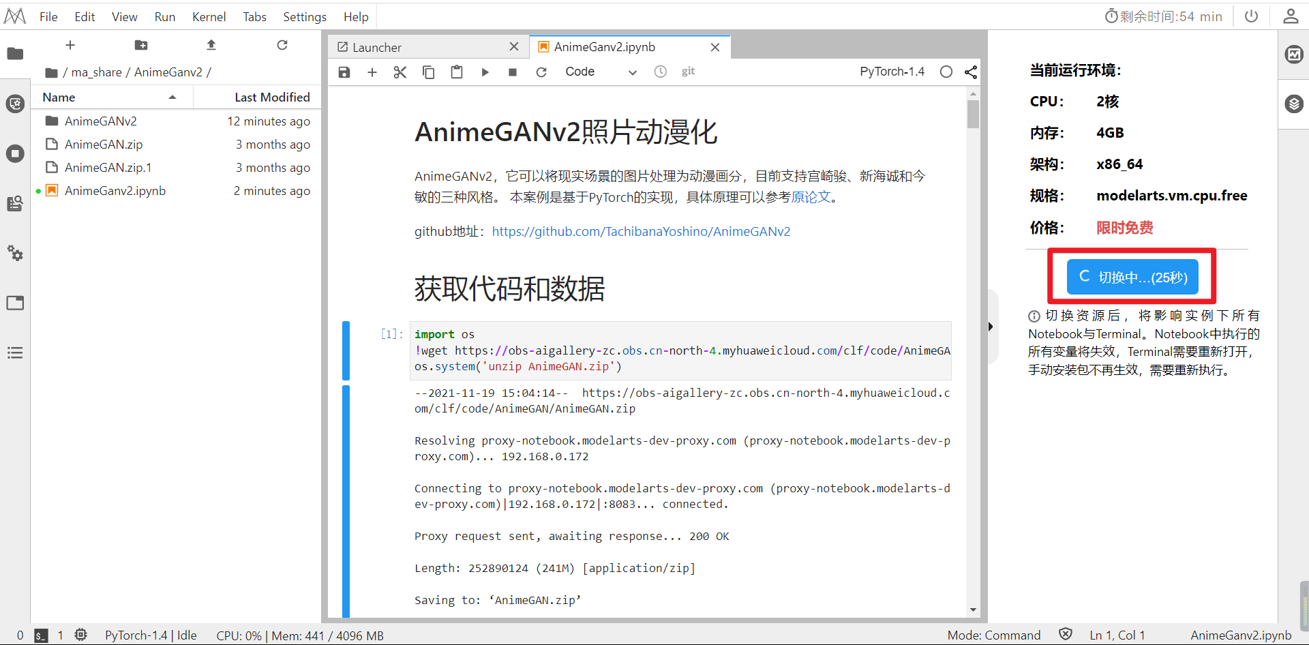Close the Launcher tab
This screenshot has height=645, width=1309.
tap(514, 46)
